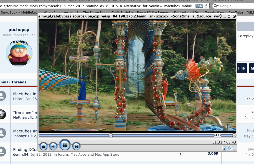This screenshot has width=254, height=164.
Task: Click the pochopsp username link
Action: (x=19, y=30)
